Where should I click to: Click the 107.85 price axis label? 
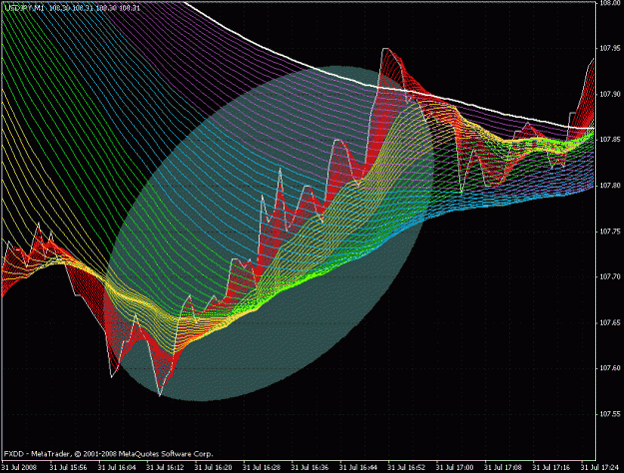point(610,140)
